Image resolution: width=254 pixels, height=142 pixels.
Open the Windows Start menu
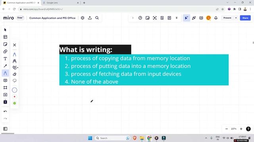click(90, 138)
